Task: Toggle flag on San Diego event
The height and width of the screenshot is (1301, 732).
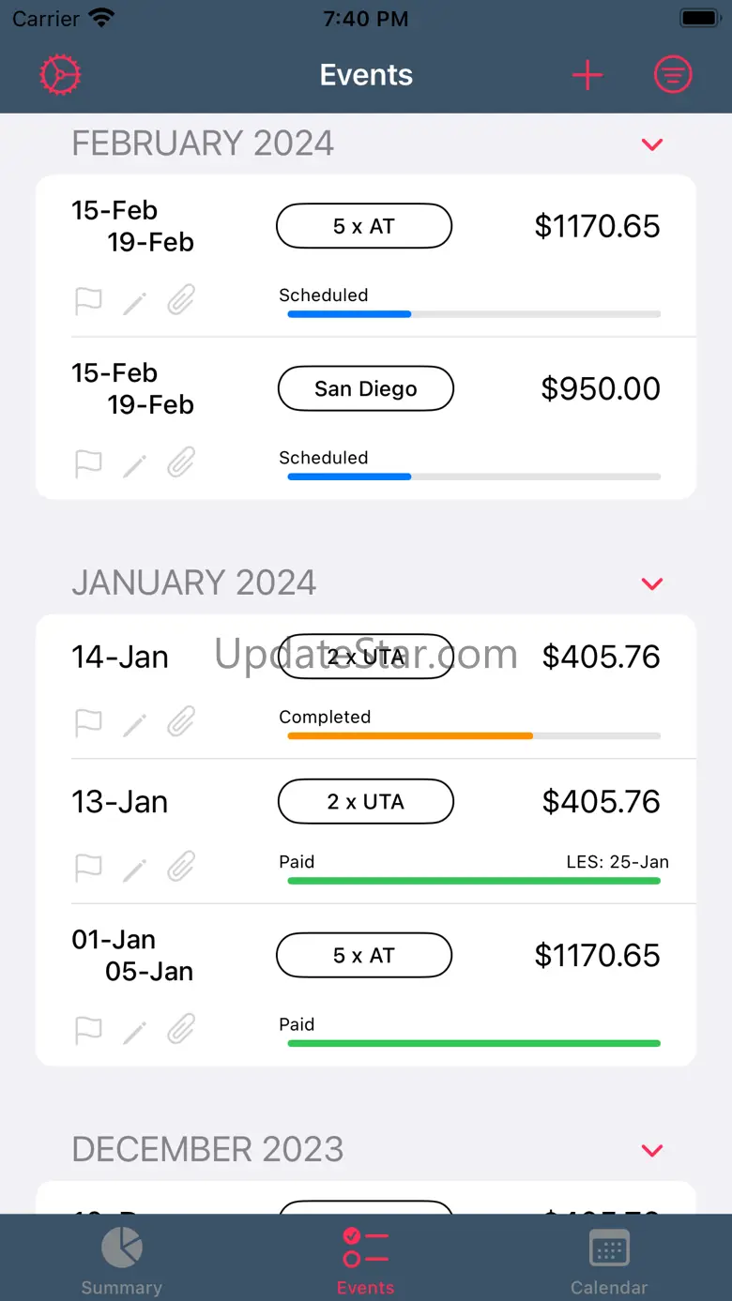Action: pos(88,464)
